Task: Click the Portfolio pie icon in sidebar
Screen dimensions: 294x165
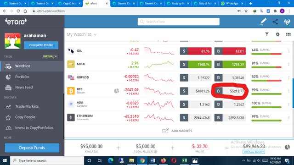Action: coord(8,77)
